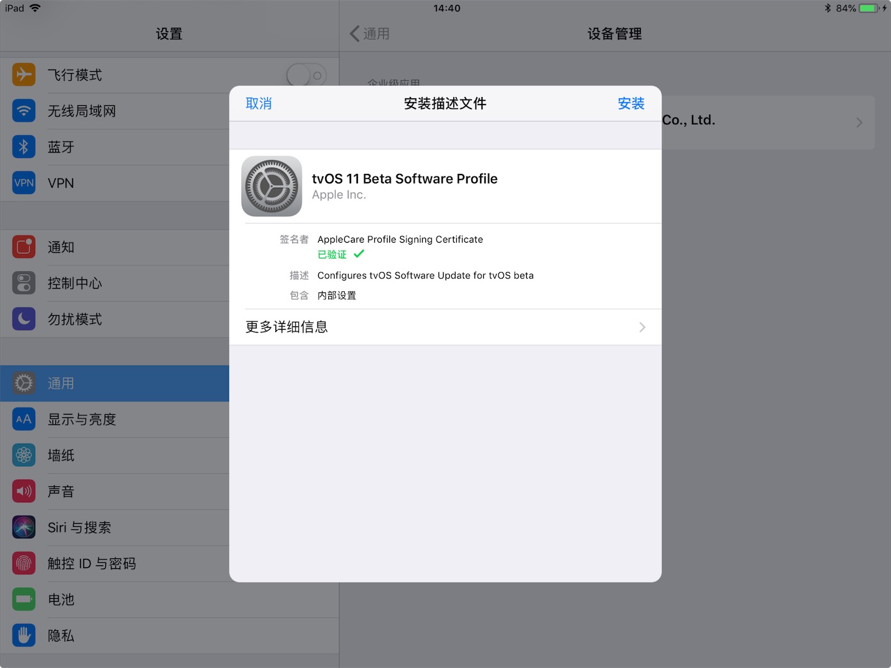Tap the battery indicator in status bar
The image size is (891, 668).
[869, 8]
